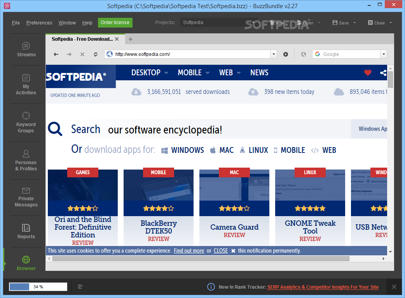Reload the page with refresh icon
The height and width of the screenshot is (298, 405).
point(96,54)
